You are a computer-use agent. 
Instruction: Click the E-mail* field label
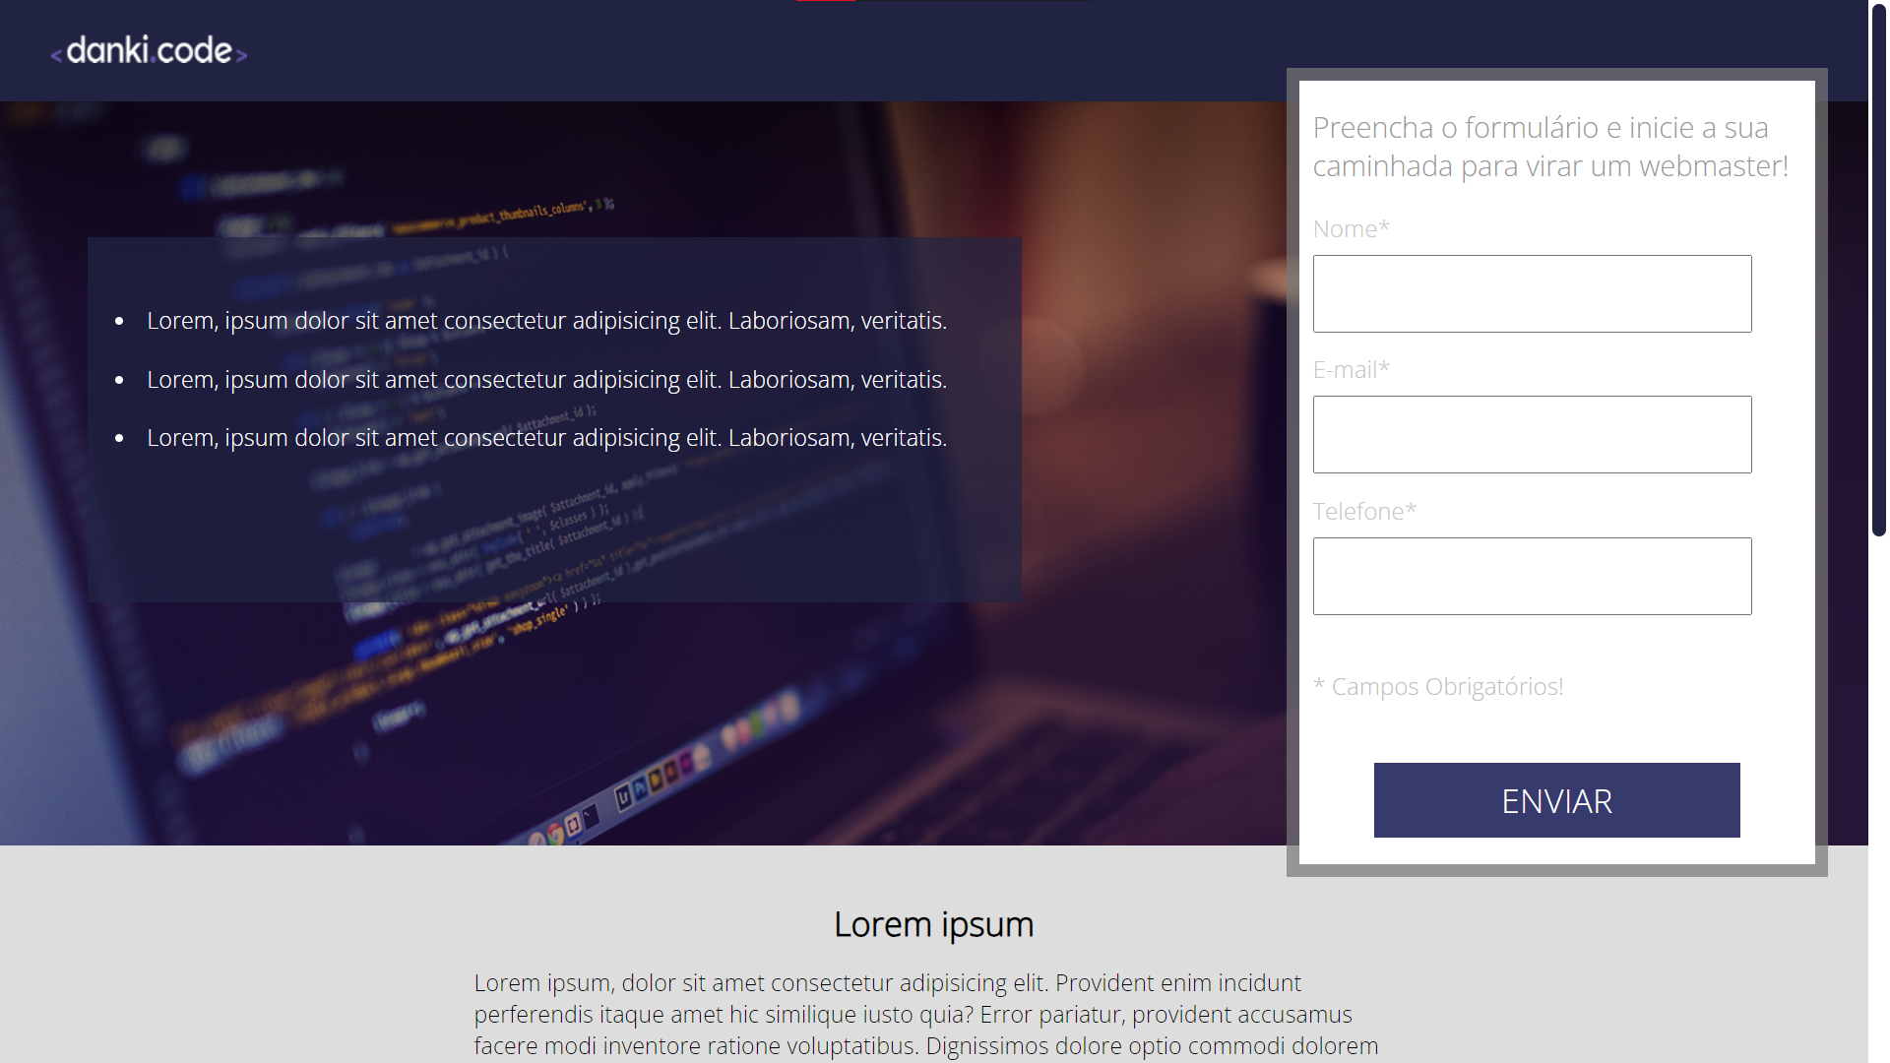pos(1352,369)
